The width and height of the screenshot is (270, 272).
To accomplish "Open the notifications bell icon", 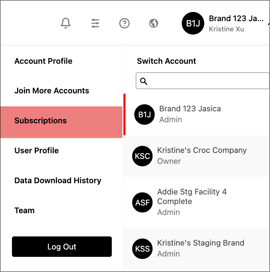I will coord(66,23).
